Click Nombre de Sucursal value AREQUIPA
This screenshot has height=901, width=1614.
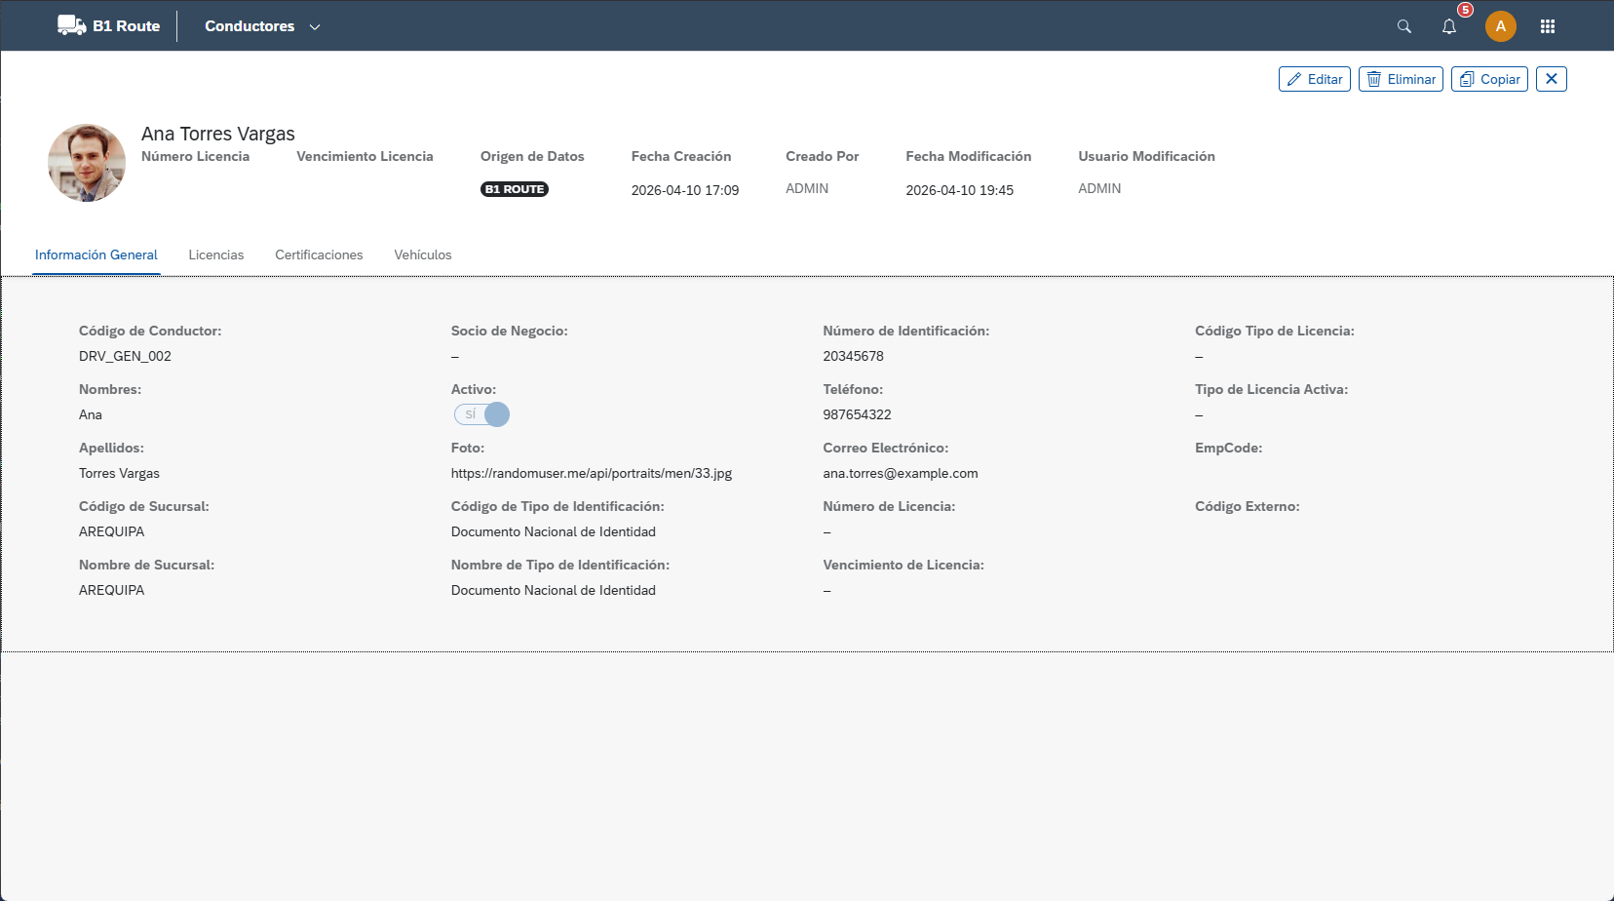112,590
